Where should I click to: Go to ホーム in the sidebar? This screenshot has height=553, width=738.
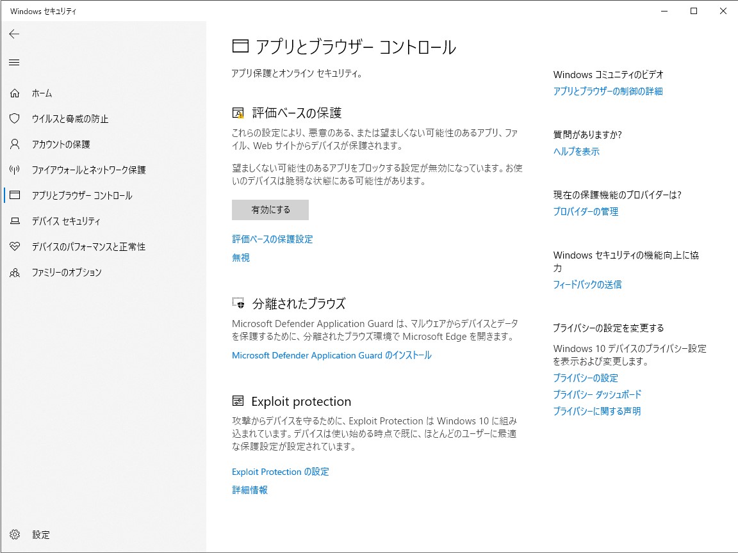[x=42, y=93]
